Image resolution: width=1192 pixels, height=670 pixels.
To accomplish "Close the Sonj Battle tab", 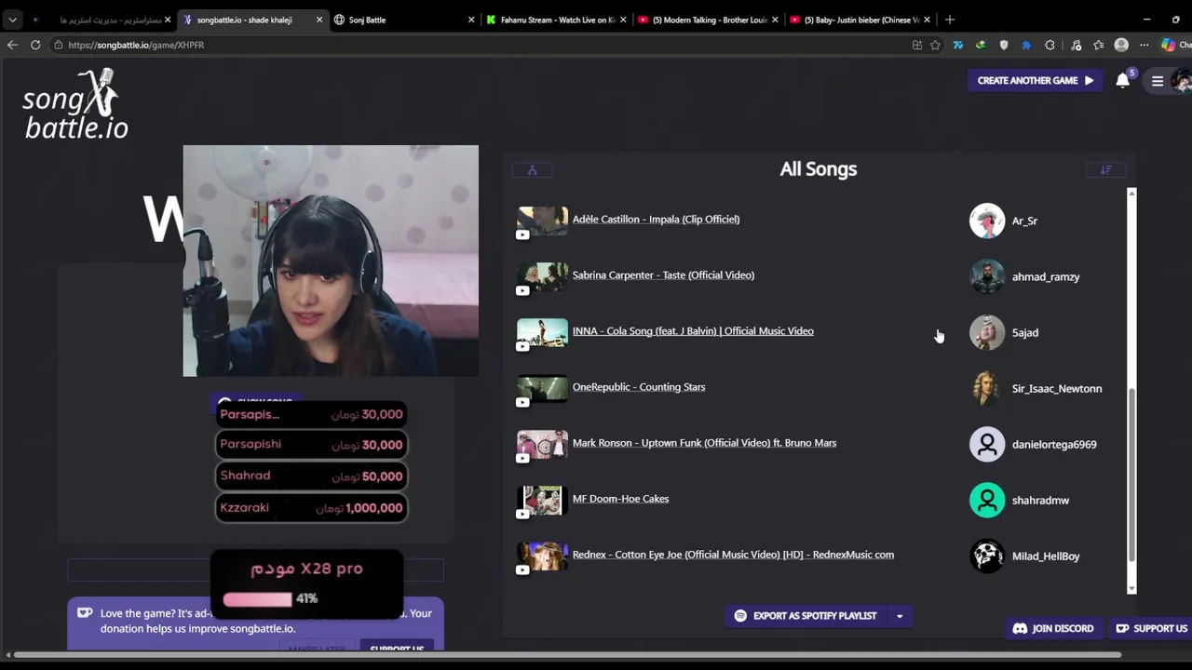I will coord(471,20).
